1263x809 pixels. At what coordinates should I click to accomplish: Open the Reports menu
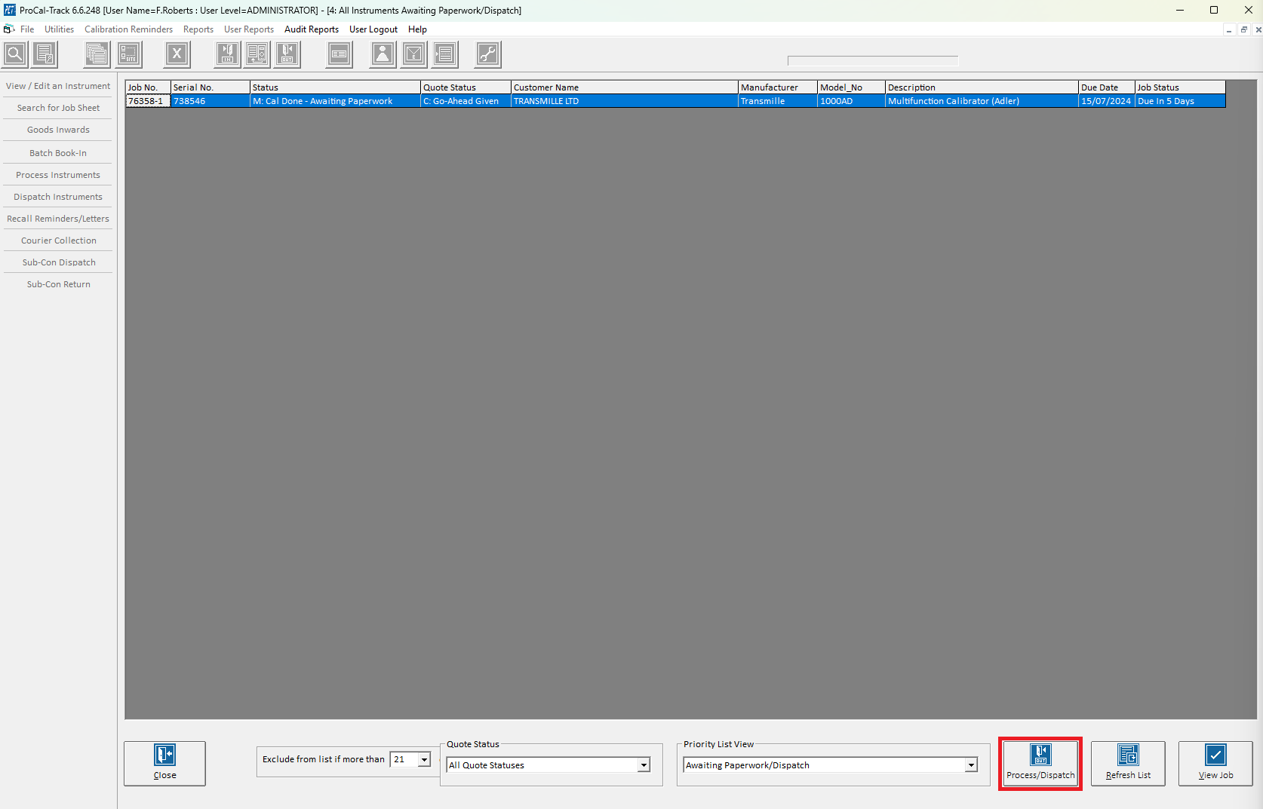point(198,29)
